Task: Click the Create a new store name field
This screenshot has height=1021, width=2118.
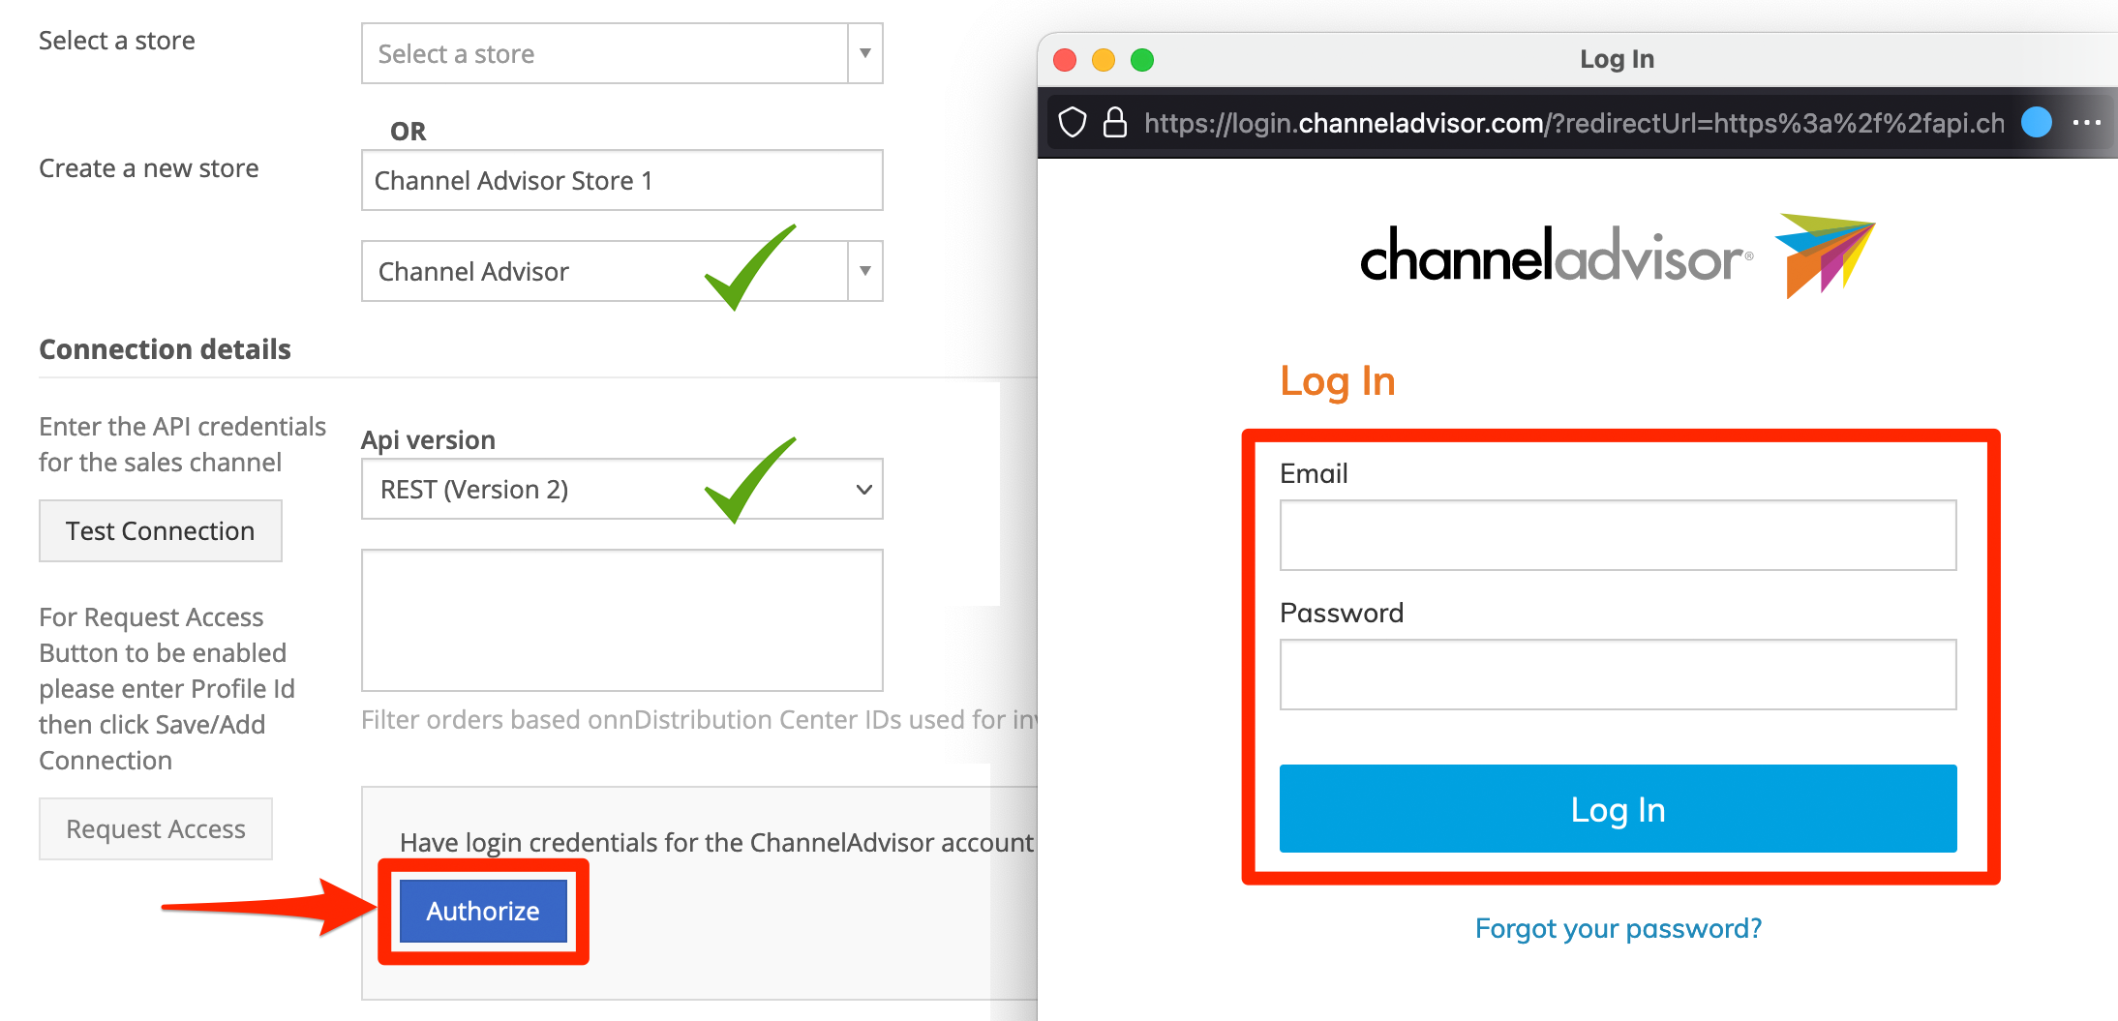Action: tap(622, 180)
